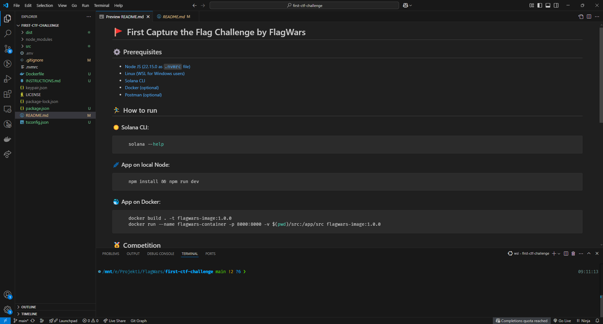Open terminal panel More Actions ellipsis

pyautogui.click(x=581, y=253)
